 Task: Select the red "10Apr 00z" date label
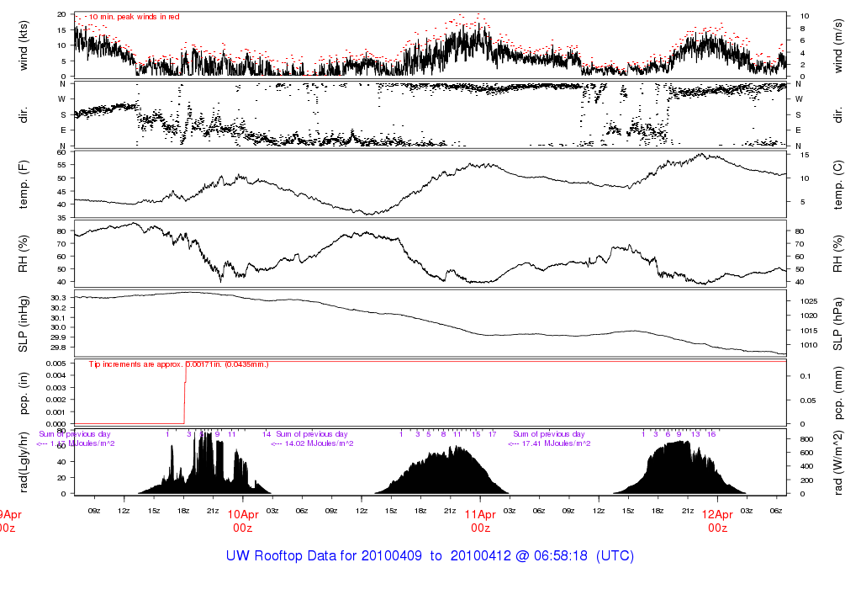point(243,522)
